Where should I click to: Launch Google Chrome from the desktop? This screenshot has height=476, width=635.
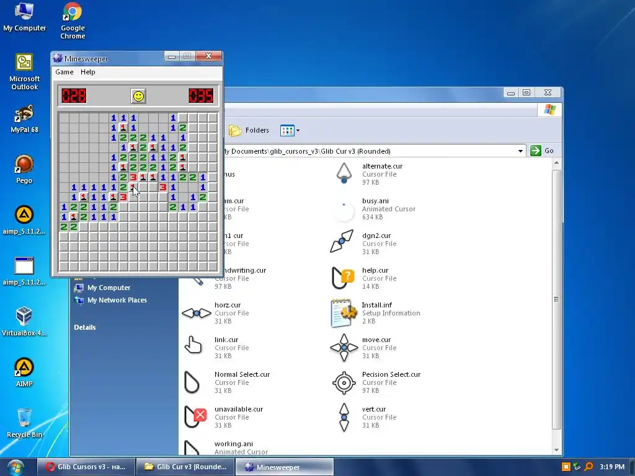pyautogui.click(x=73, y=21)
